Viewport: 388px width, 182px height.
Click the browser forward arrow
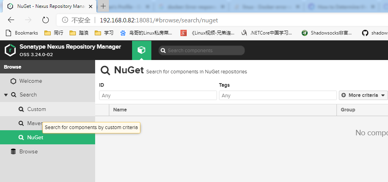point(28,20)
